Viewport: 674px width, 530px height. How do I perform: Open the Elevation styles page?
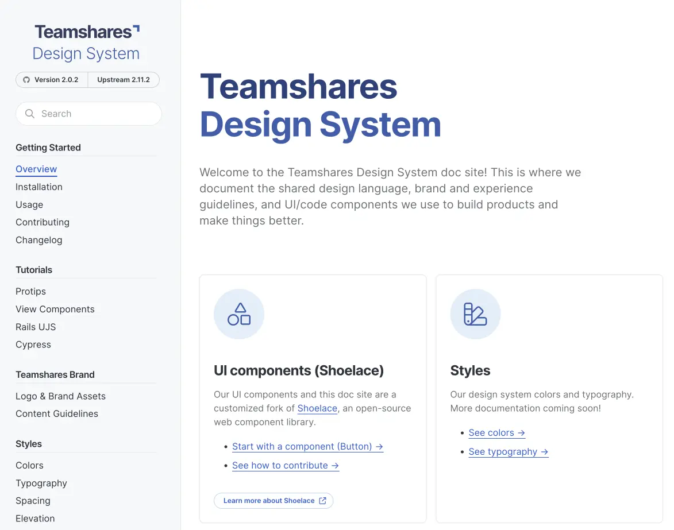tap(35, 519)
